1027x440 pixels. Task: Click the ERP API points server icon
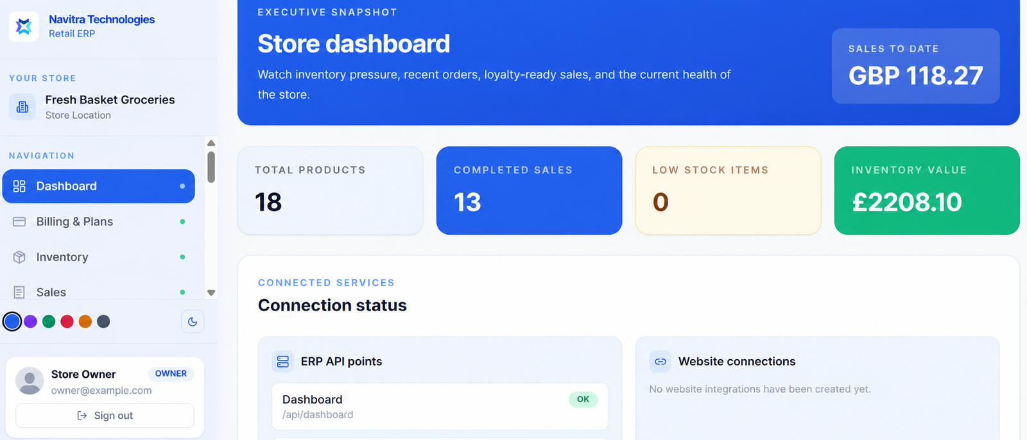point(283,362)
